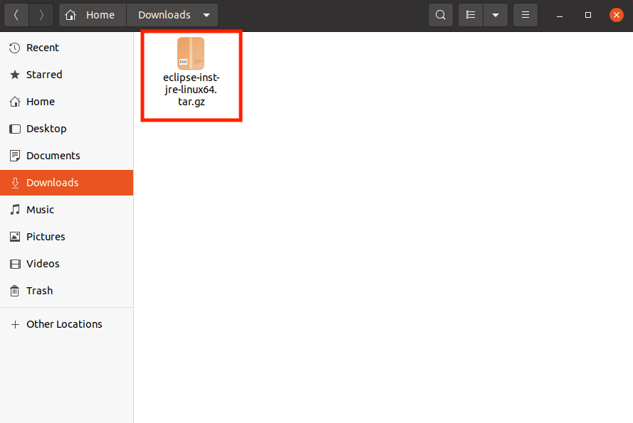633x423 pixels.
Task: Open Desktop folder in sidebar
Action: [67, 129]
